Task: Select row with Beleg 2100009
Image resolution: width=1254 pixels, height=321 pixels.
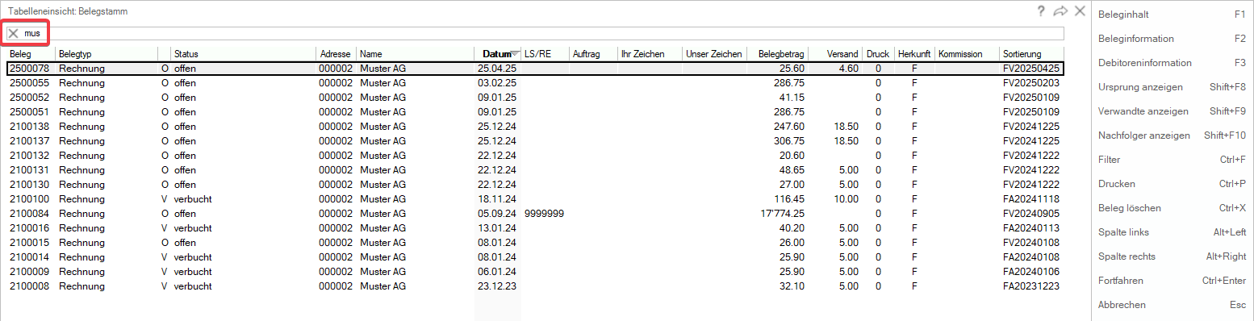Action: (535, 272)
